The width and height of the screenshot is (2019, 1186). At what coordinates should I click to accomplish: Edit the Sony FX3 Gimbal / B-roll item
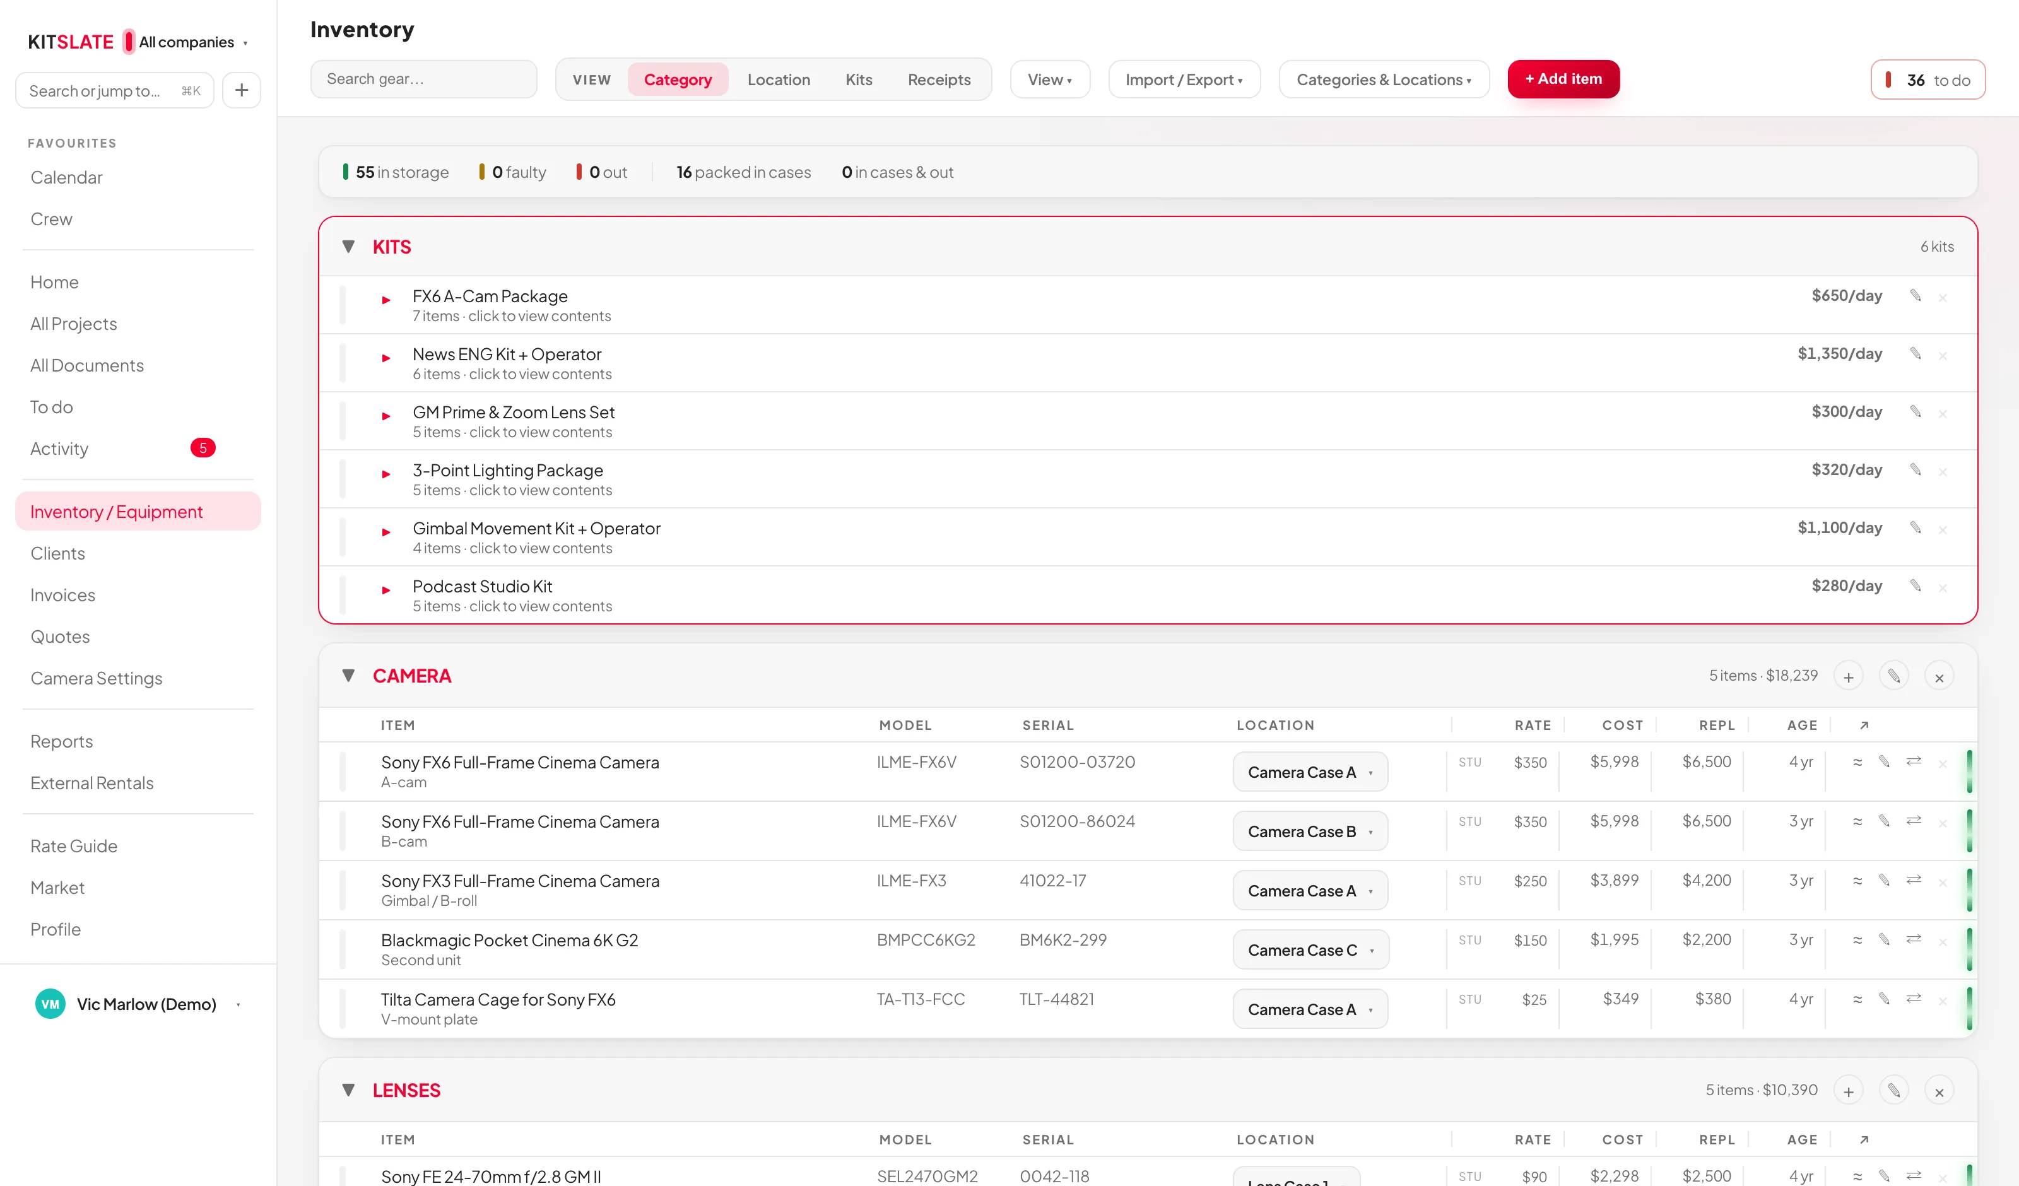click(x=1885, y=881)
